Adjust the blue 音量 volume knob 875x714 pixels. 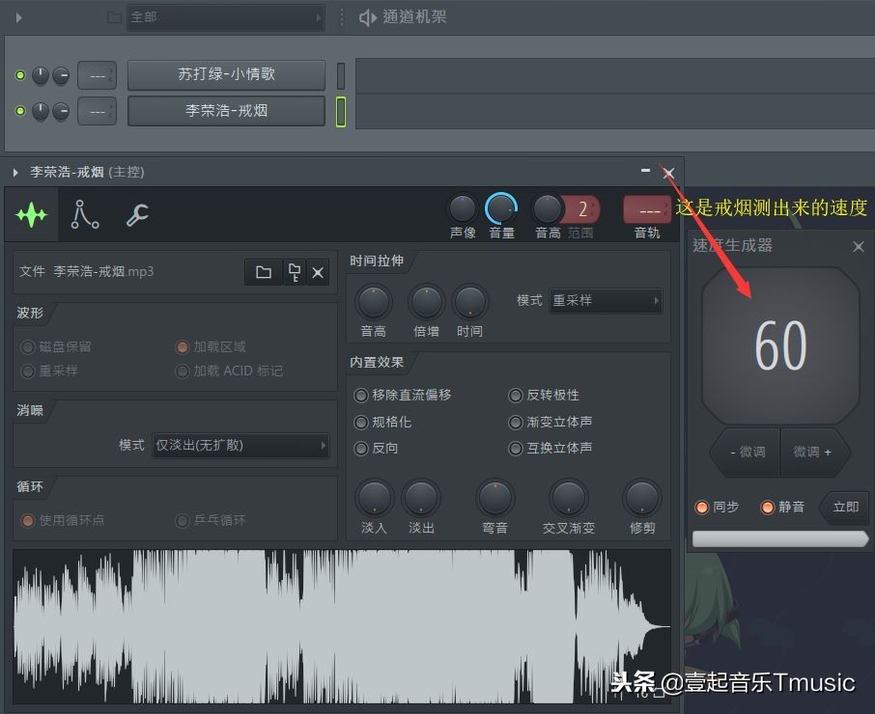click(x=501, y=206)
